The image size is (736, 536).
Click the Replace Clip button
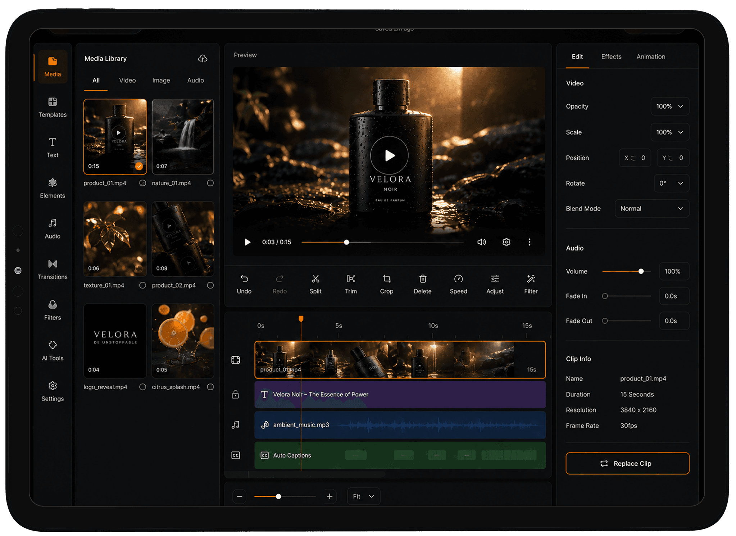[x=627, y=463]
